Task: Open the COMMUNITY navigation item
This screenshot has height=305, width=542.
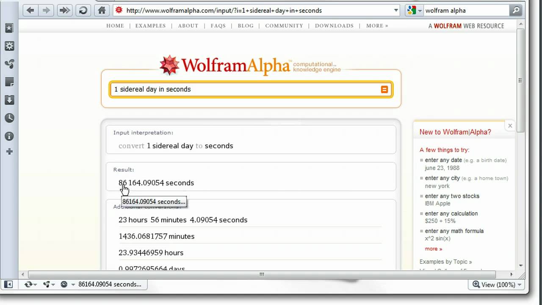Action: coord(284,26)
